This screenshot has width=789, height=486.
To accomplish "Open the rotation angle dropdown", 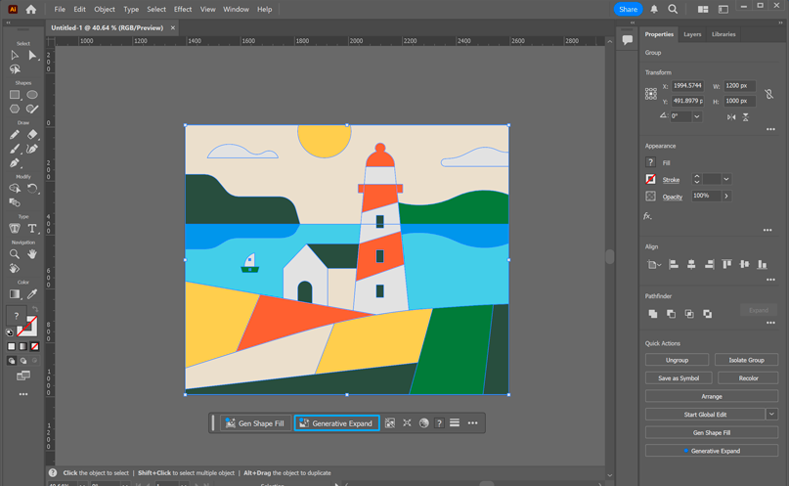I will click(x=697, y=116).
